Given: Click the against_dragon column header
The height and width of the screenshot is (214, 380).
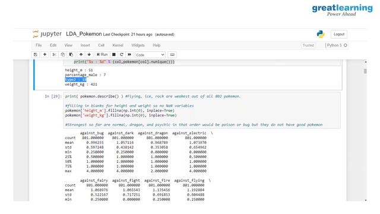Looking at the screenshot, I should pyautogui.click(x=153, y=133).
